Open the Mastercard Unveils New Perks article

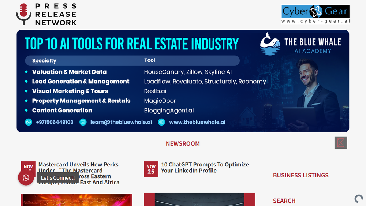pos(79,173)
